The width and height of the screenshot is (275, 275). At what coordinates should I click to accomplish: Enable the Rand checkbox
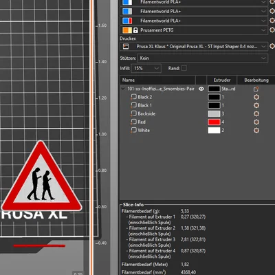click(x=184, y=68)
